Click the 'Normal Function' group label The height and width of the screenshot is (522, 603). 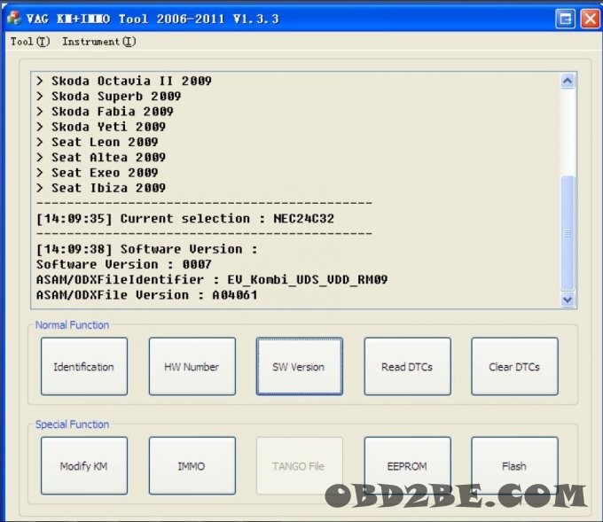73,324
